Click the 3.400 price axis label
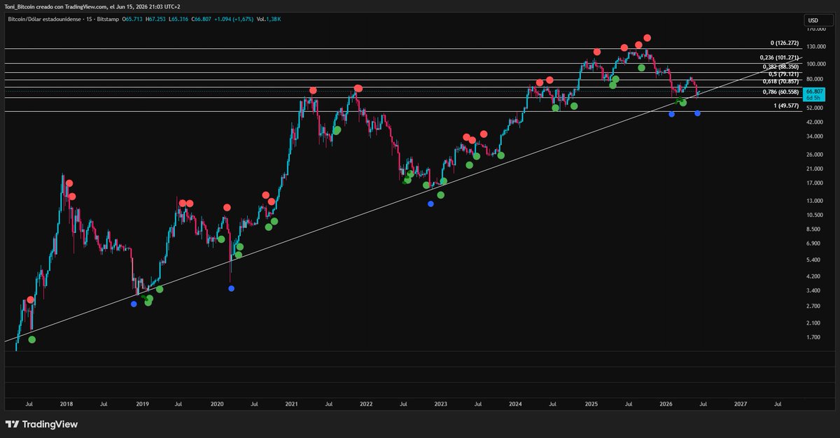Image resolution: width=840 pixels, height=438 pixels. click(x=812, y=290)
